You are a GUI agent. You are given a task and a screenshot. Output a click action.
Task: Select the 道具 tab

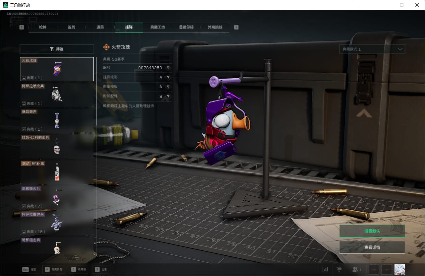pyautogui.click(x=100, y=27)
